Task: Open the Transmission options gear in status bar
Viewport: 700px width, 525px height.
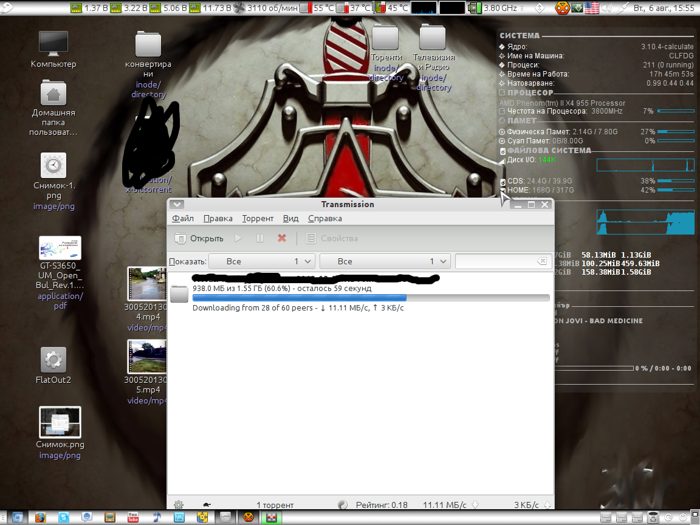Action: [x=179, y=505]
